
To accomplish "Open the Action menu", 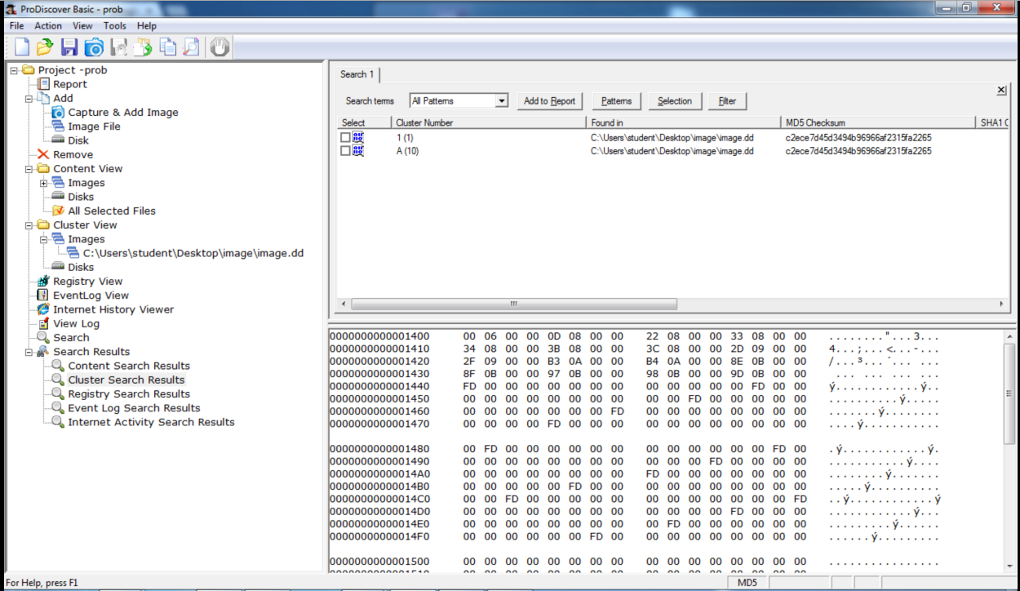I will [48, 26].
